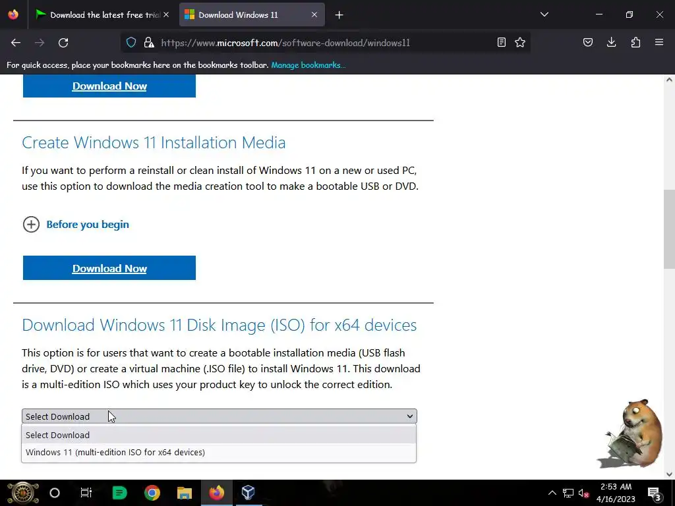
Task: Click the scrollbar up arrow
Action: [669, 80]
